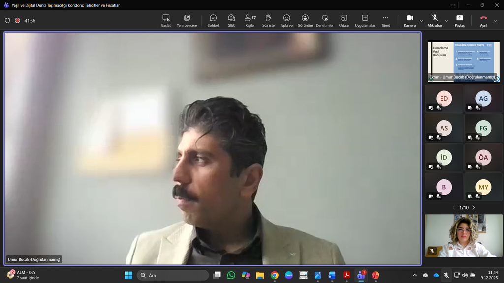Open the Uygulamalar apps panel
The height and width of the screenshot is (283, 504).
point(365,20)
